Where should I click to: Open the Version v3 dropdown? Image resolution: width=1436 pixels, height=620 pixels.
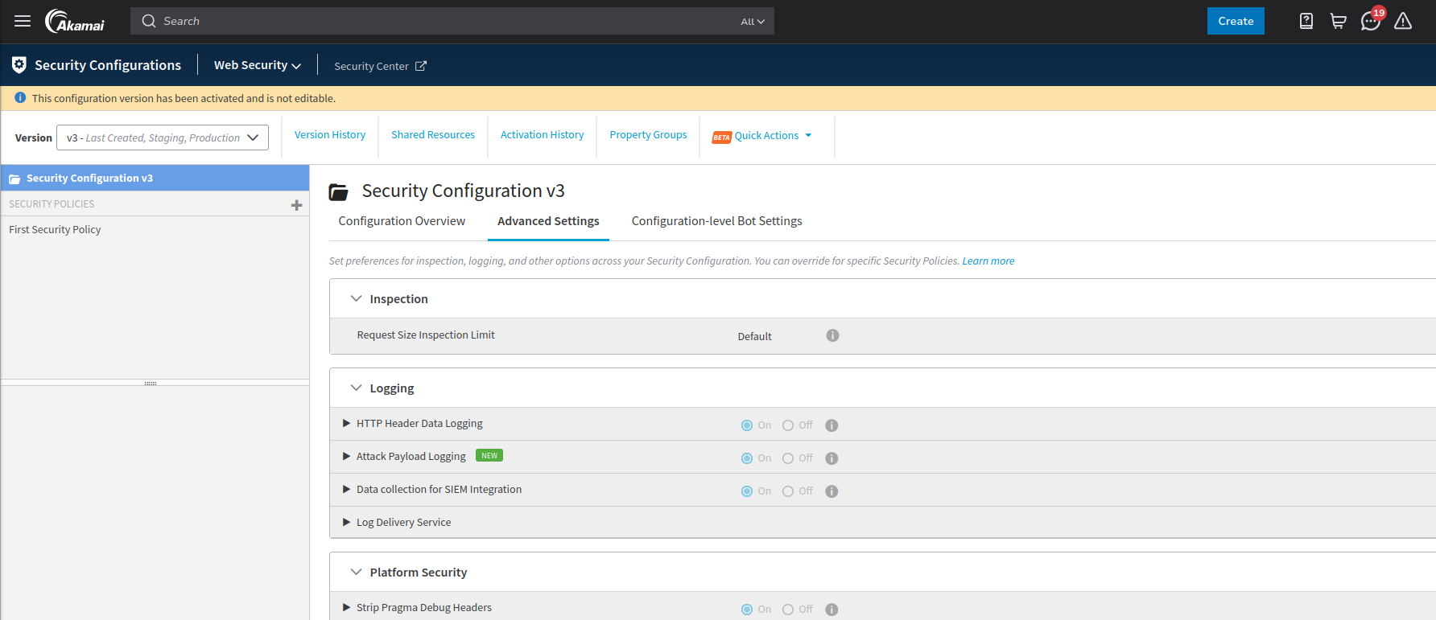click(163, 138)
